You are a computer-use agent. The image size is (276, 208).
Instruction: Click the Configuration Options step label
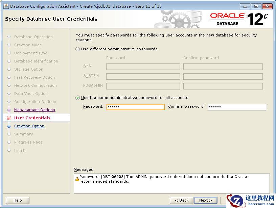click(x=35, y=102)
